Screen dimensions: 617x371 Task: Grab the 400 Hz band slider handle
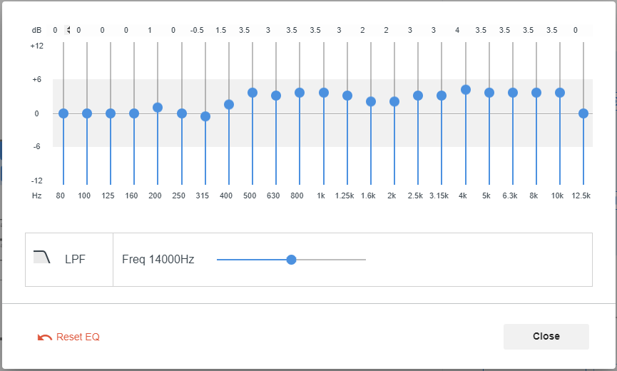click(229, 105)
